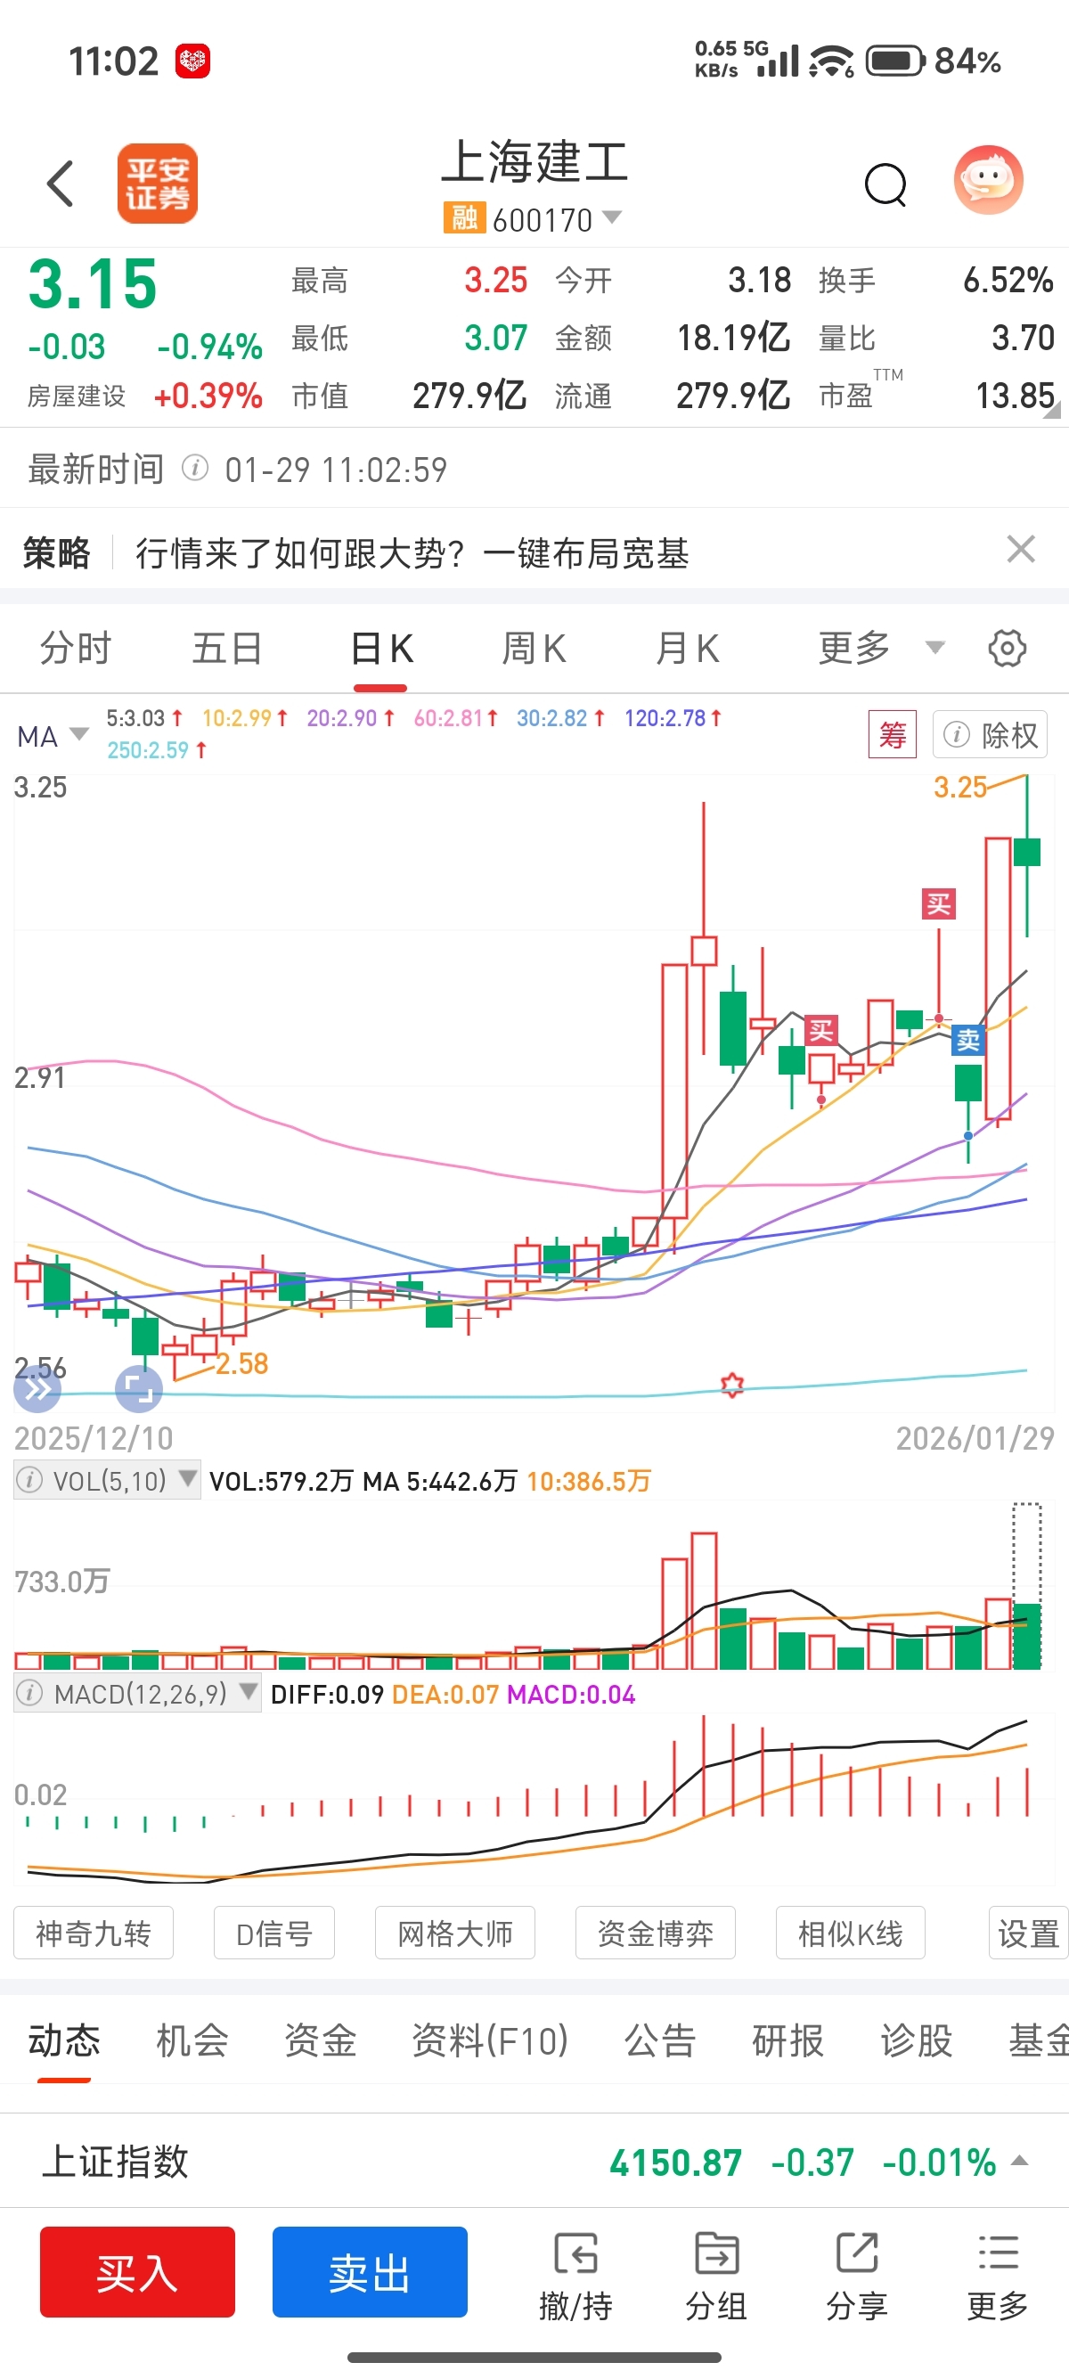
Task: Tap the 筹 chip distribution icon
Action: coord(892,735)
